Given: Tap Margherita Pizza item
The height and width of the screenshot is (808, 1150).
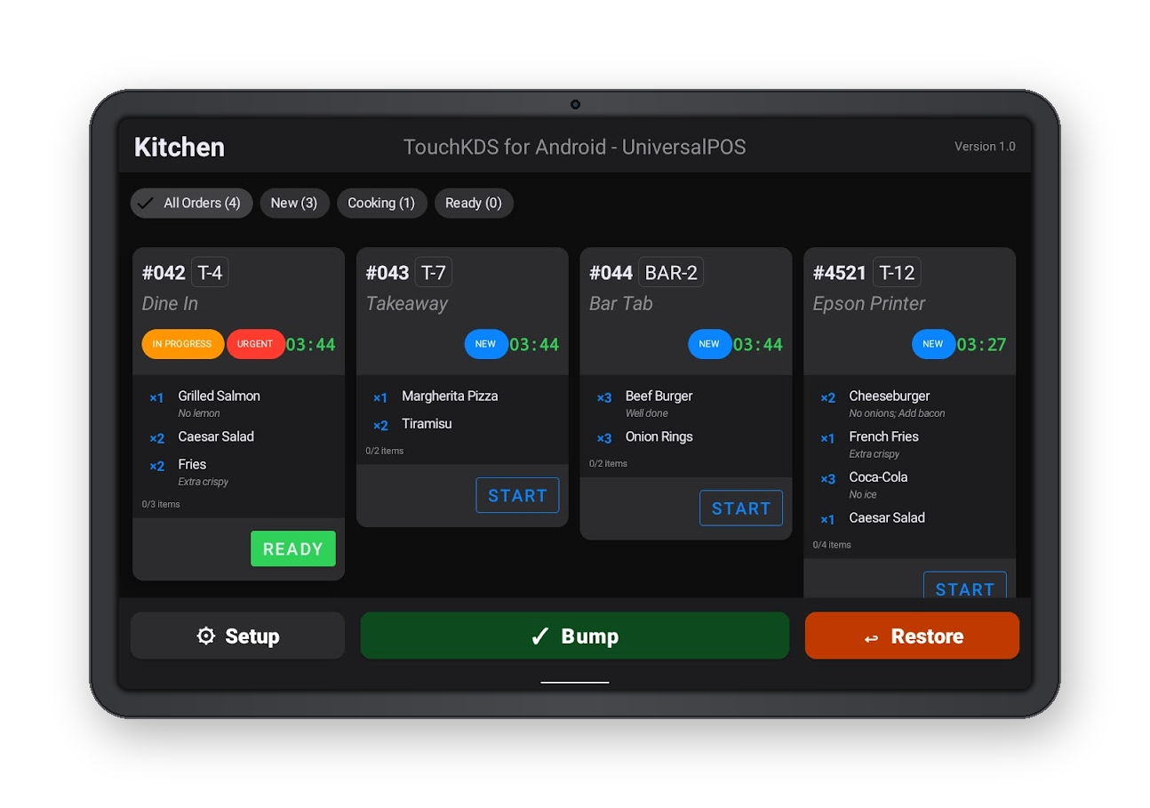Looking at the screenshot, I should point(450,396).
